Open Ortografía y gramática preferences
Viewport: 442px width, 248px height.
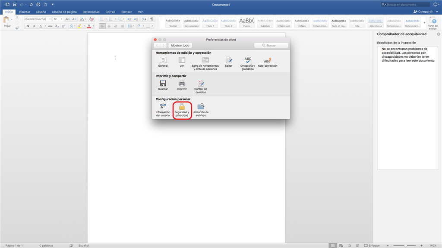click(x=247, y=63)
